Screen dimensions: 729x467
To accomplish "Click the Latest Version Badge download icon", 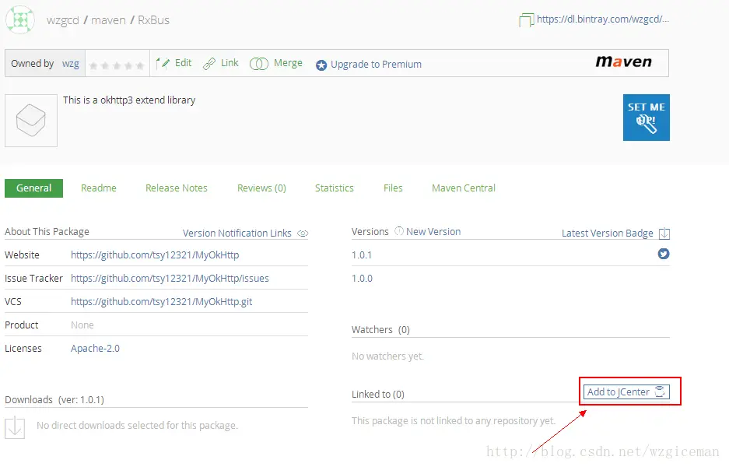I will (x=664, y=233).
